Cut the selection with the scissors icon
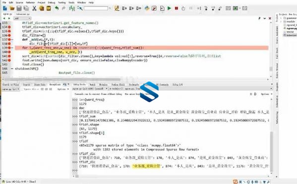Viewport: 297px width, 184px height. 34,8
